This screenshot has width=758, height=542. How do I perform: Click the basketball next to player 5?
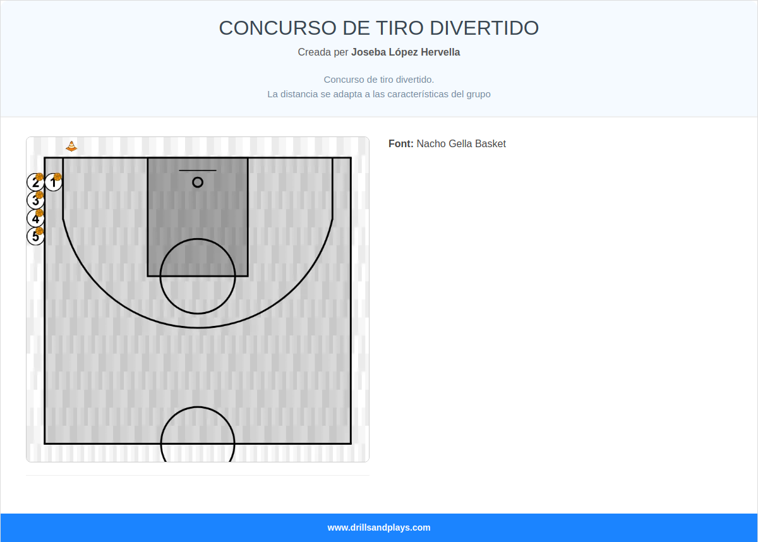39,231
